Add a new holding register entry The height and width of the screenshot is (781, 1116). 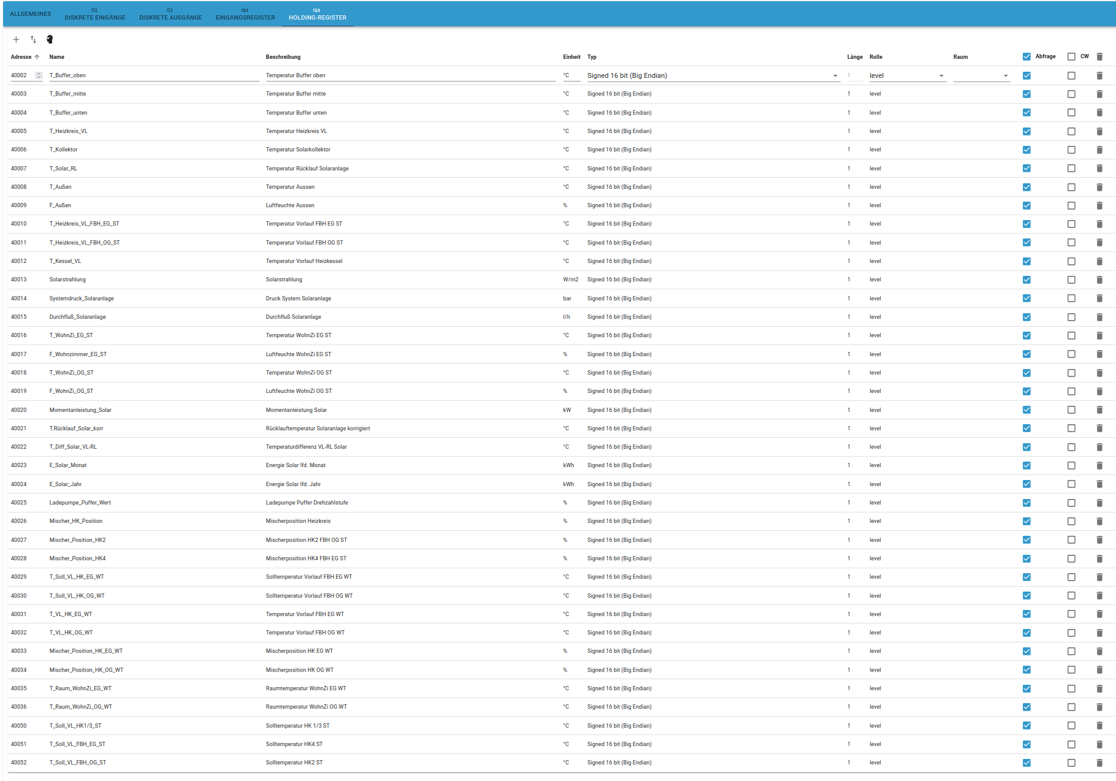point(16,40)
